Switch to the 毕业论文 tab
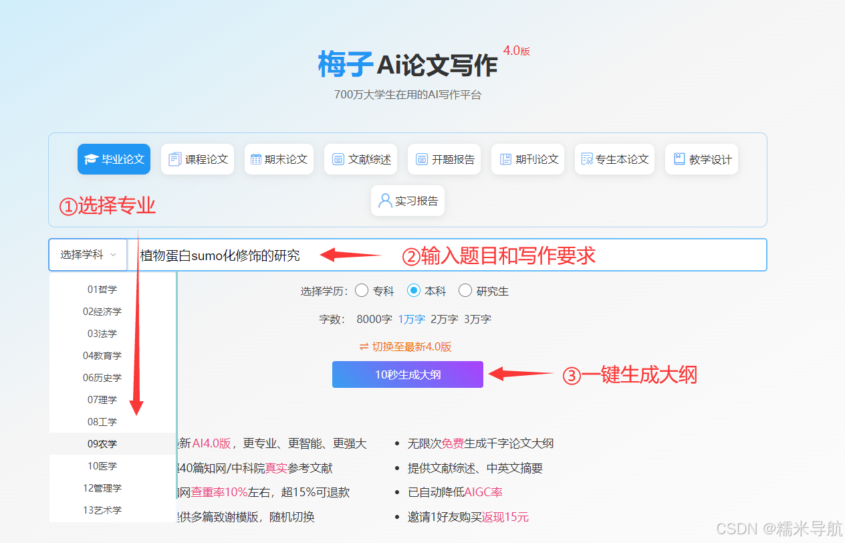 [114, 159]
